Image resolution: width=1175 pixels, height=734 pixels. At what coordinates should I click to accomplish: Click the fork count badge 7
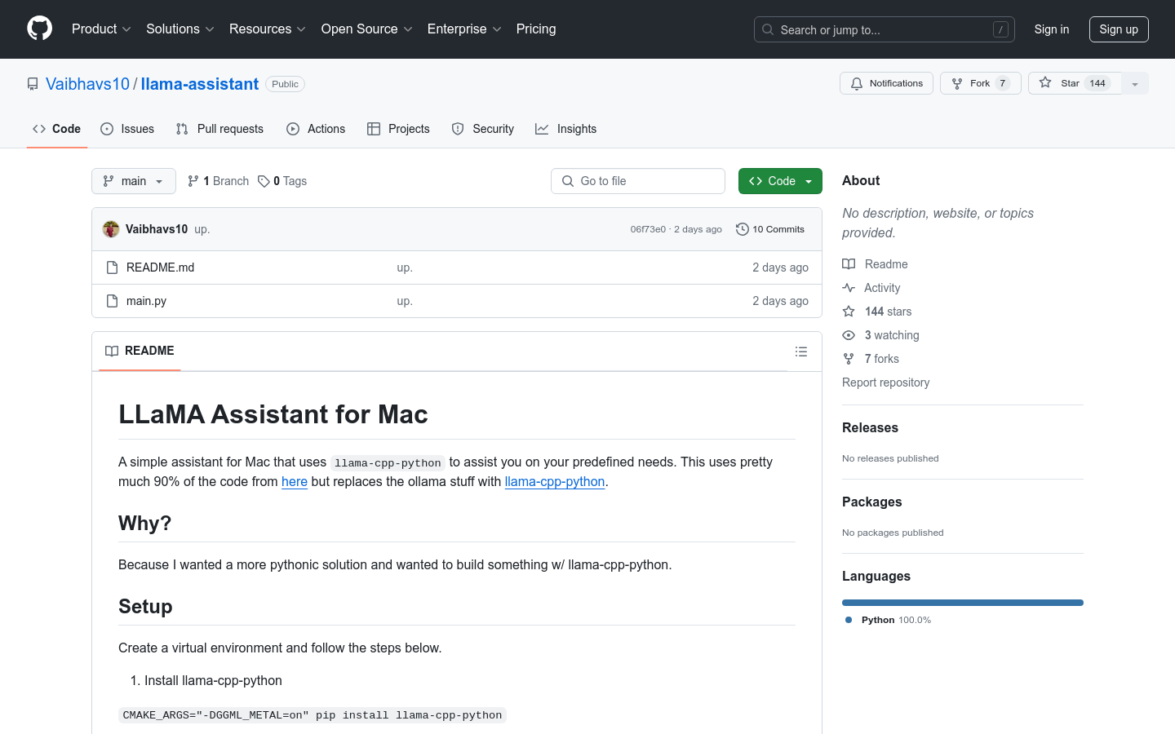click(1003, 83)
